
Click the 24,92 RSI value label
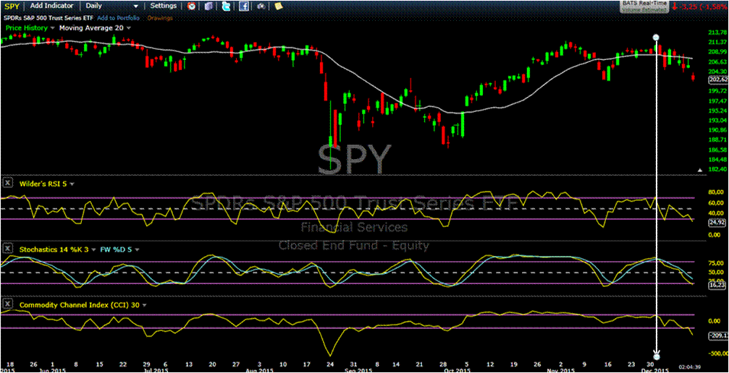[717, 223]
